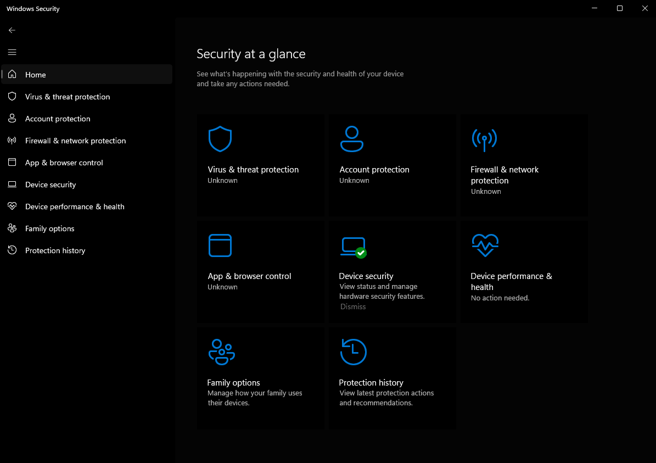Image resolution: width=656 pixels, height=463 pixels.
Task: Click Unknown status under Virus & threat protection tile
Action: pyautogui.click(x=222, y=181)
